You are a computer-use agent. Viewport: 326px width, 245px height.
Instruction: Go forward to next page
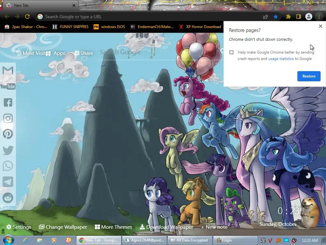point(17,17)
